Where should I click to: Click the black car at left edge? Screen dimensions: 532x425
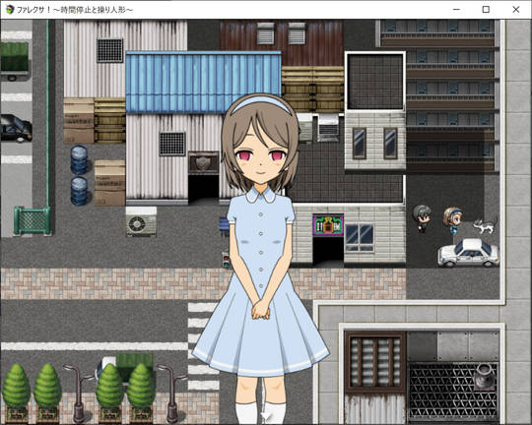click(16, 128)
